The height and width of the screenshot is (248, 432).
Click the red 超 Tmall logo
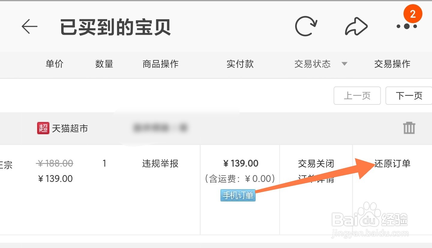tap(43, 129)
